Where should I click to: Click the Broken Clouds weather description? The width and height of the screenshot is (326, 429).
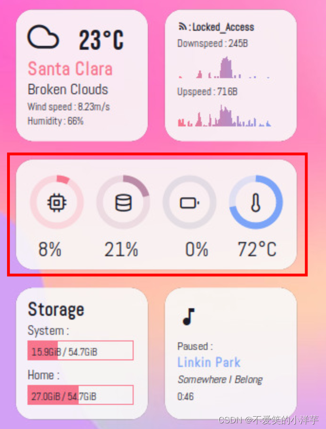68,89
